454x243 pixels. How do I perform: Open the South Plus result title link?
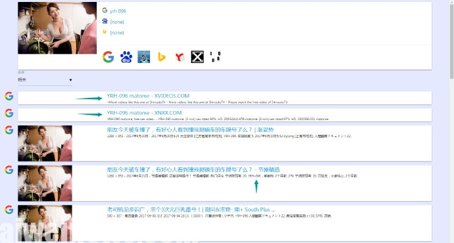click(191, 210)
